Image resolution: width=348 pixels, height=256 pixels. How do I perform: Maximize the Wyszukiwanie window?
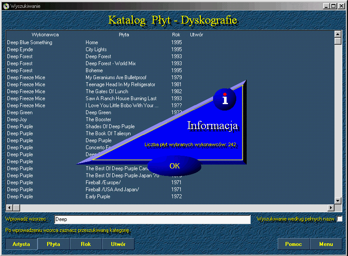point(333,6)
